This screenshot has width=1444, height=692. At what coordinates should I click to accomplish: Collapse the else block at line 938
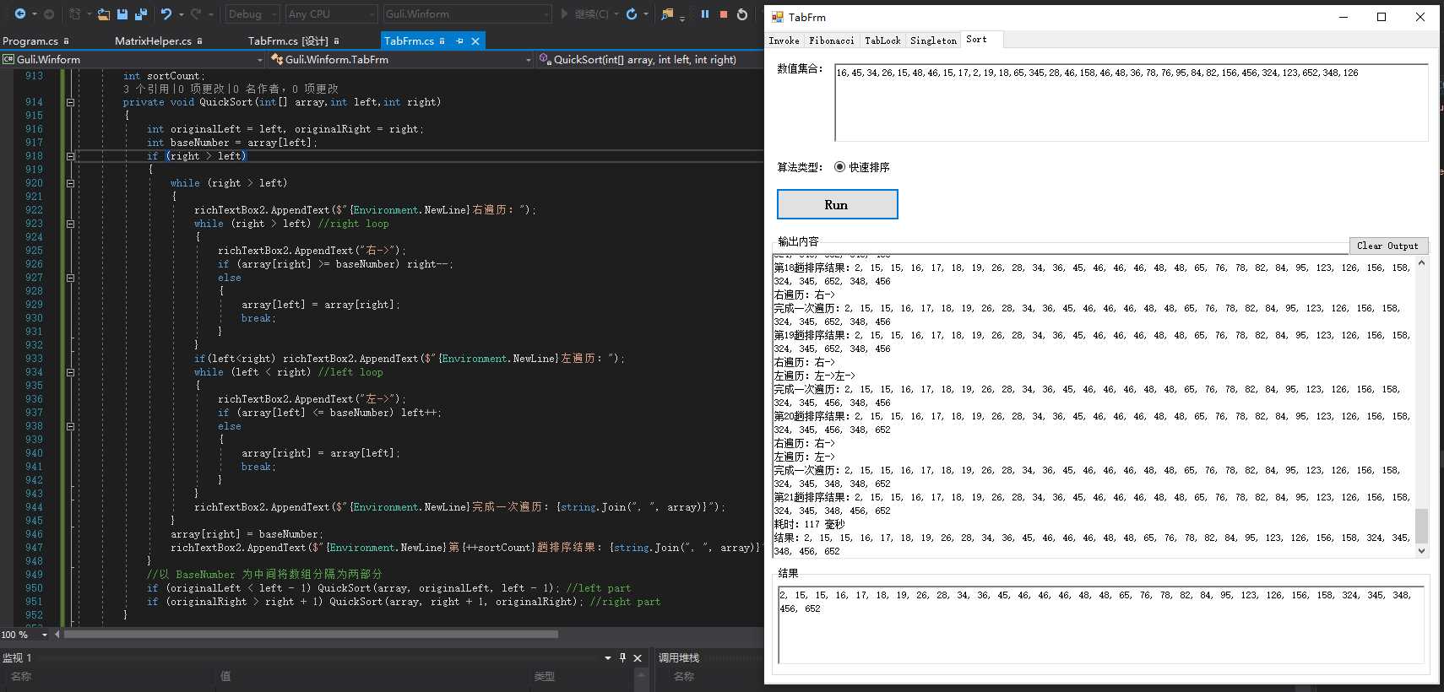70,426
